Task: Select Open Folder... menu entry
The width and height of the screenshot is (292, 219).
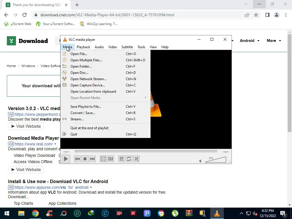Action: [x=106, y=66]
